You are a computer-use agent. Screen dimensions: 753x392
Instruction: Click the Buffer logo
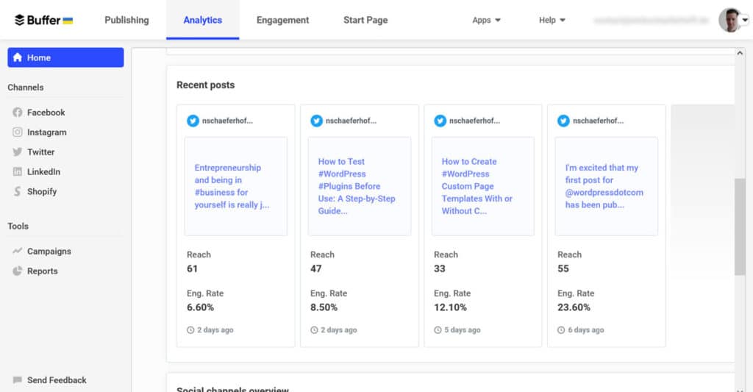(43, 20)
